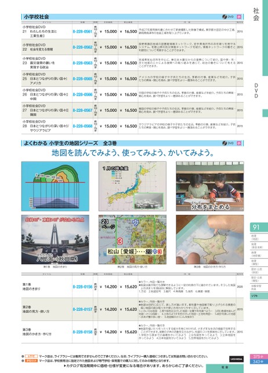Click product code 8-228-0561

point(82,31)
